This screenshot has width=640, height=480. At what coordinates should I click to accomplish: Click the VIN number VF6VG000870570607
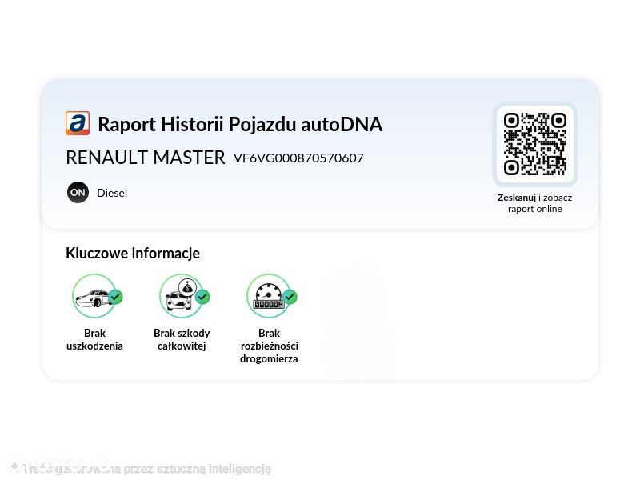click(x=298, y=158)
